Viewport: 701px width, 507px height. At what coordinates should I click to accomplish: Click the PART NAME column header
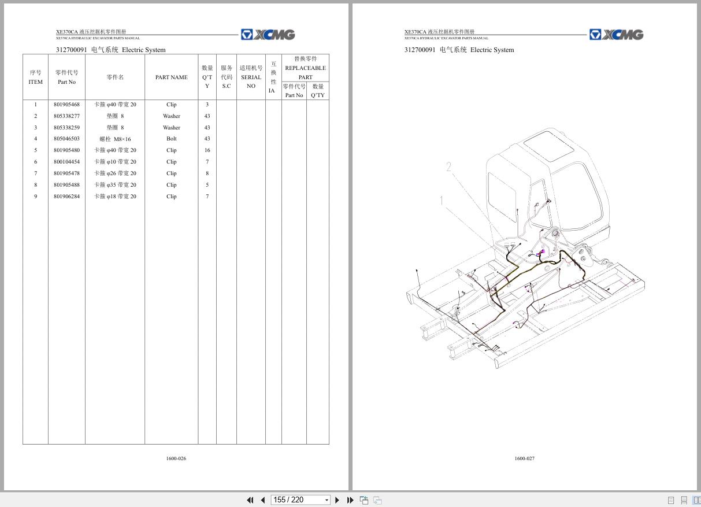[171, 77]
